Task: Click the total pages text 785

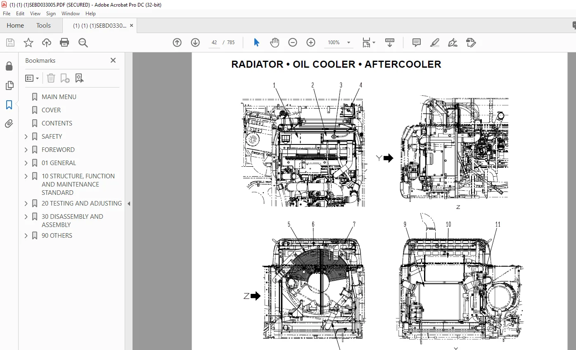Action: (231, 43)
